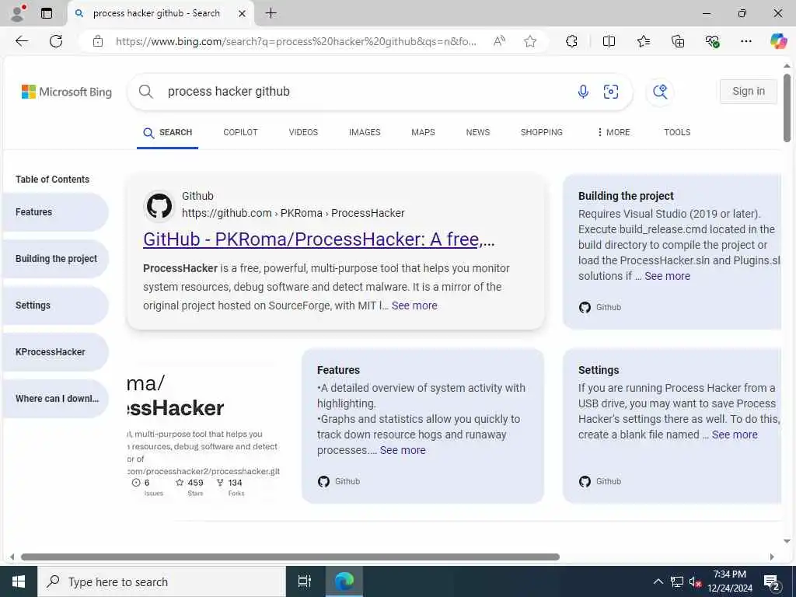Select the SEARCH tab
The width and height of the screenshot is (796, 597).
click(x=168, y=132)
